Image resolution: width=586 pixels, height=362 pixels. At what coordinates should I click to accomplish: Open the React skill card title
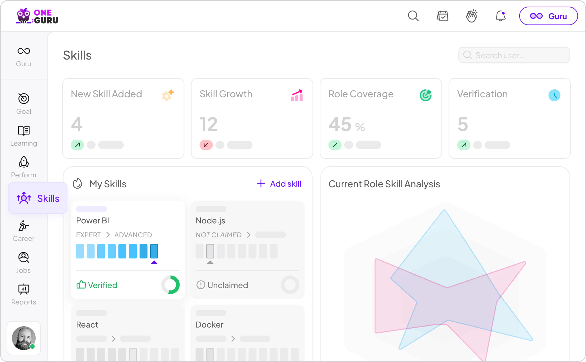click(87, 325)
